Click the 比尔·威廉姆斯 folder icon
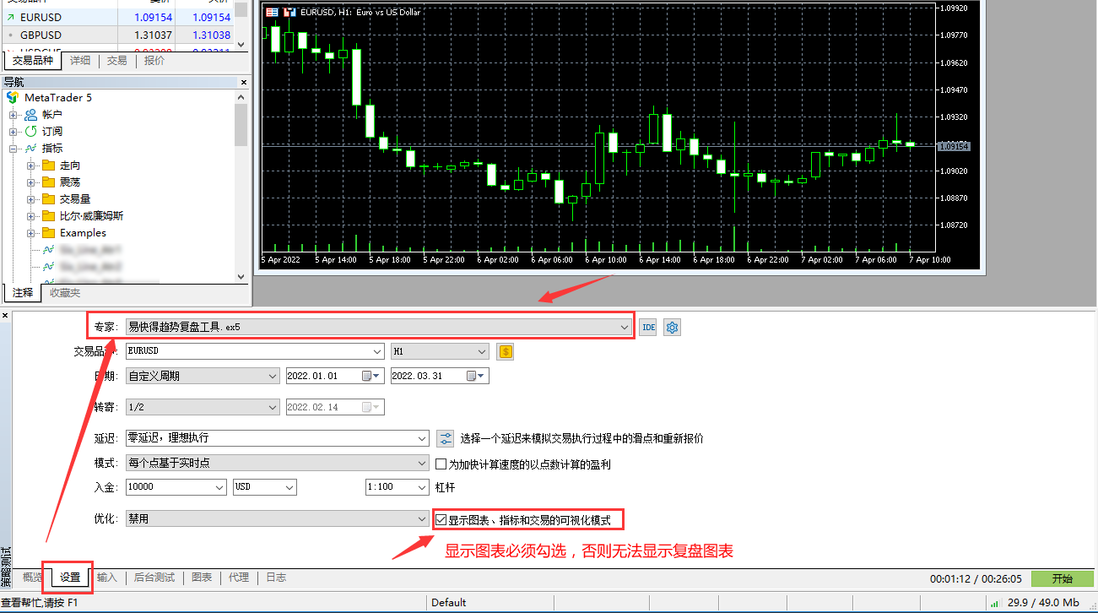The image size is (1098, 613). 48,215
